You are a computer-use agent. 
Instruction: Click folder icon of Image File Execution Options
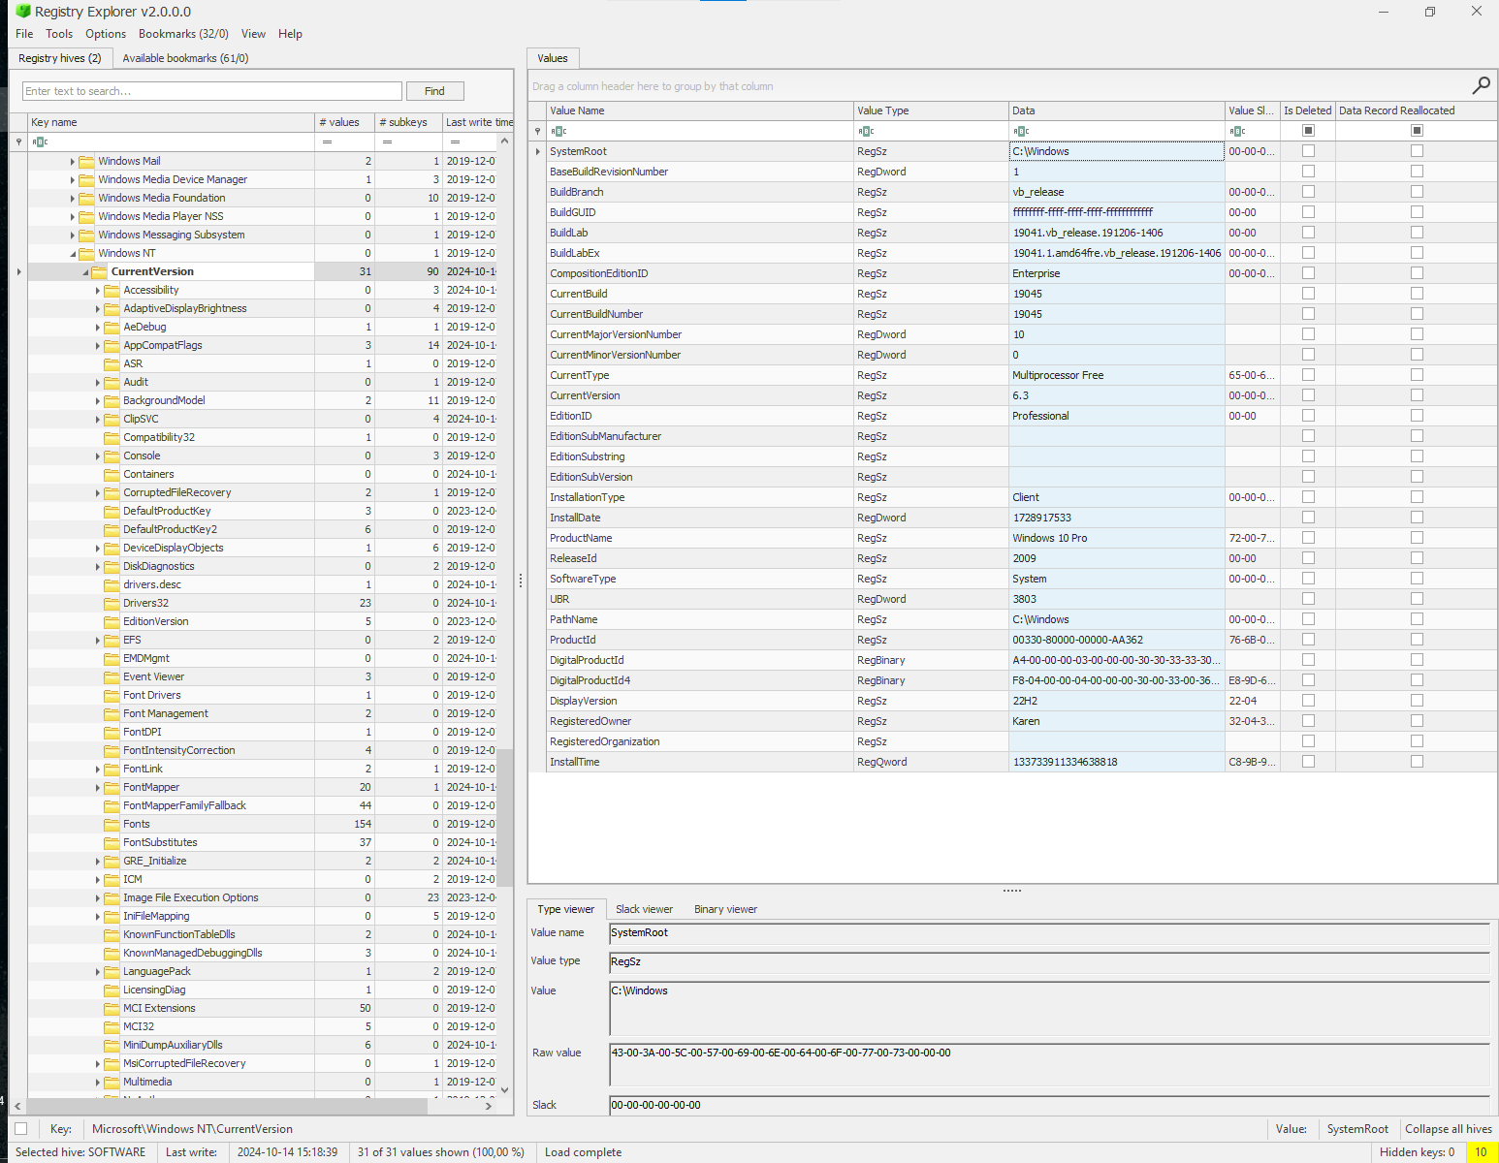pos(112,897)
